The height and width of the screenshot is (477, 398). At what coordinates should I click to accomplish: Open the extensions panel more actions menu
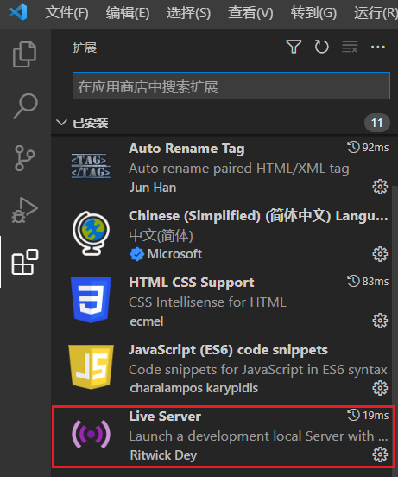click(x=378, y=47)
